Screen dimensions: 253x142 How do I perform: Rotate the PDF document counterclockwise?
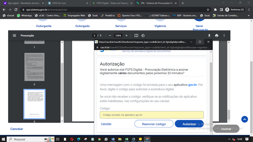[143, 36]
